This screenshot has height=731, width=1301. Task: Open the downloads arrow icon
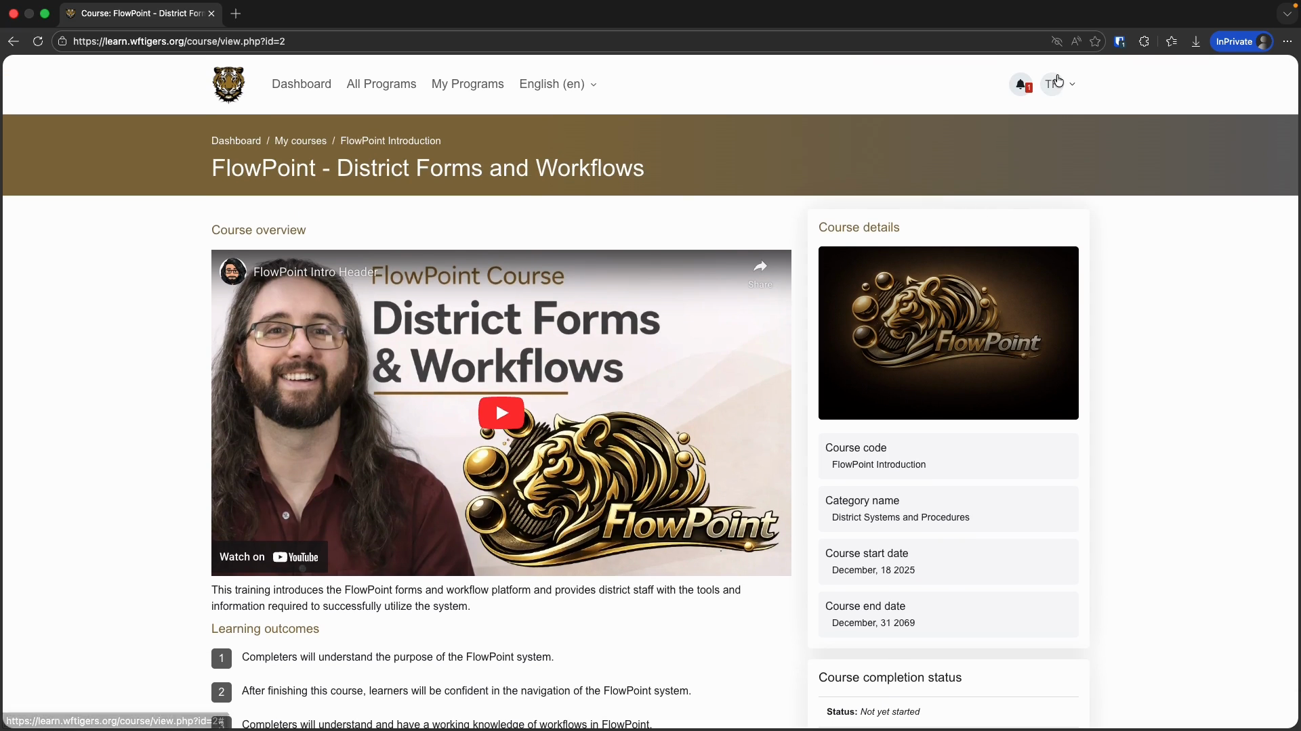pyautogui.click(x=1196, y=41)
